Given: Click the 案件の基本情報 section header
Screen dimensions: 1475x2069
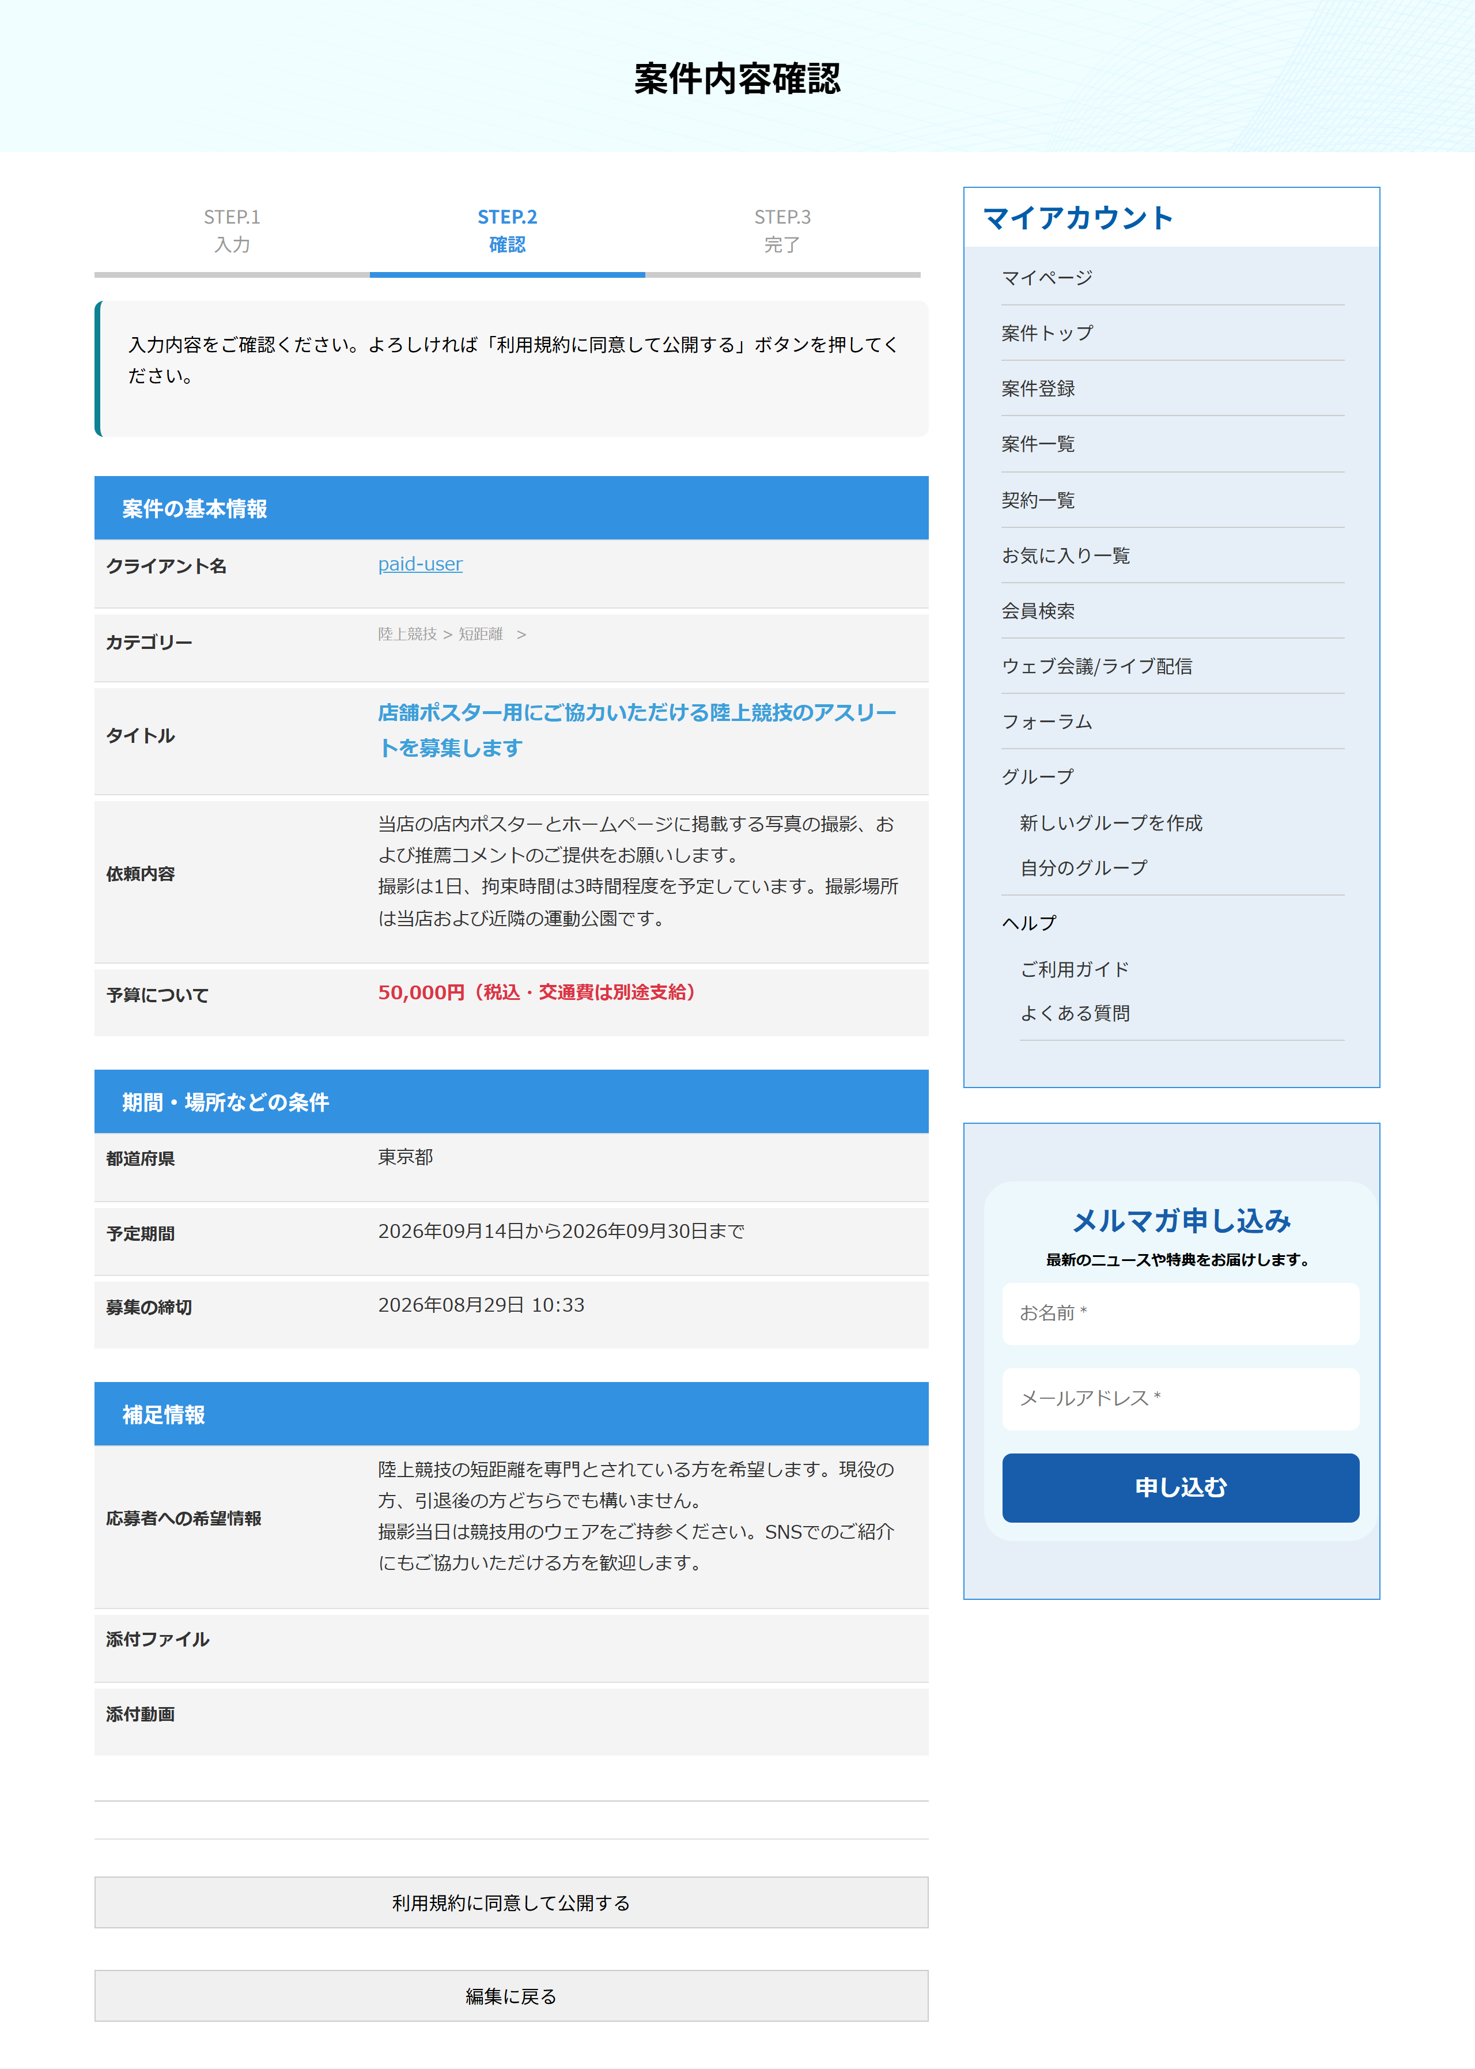Looking at the screenshot, I should point(511,509).
